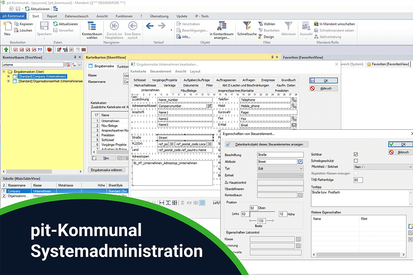
Task: Open the Firefox browser icon in the toolbar
Action: pyautogui.click(x=50, y=49)
